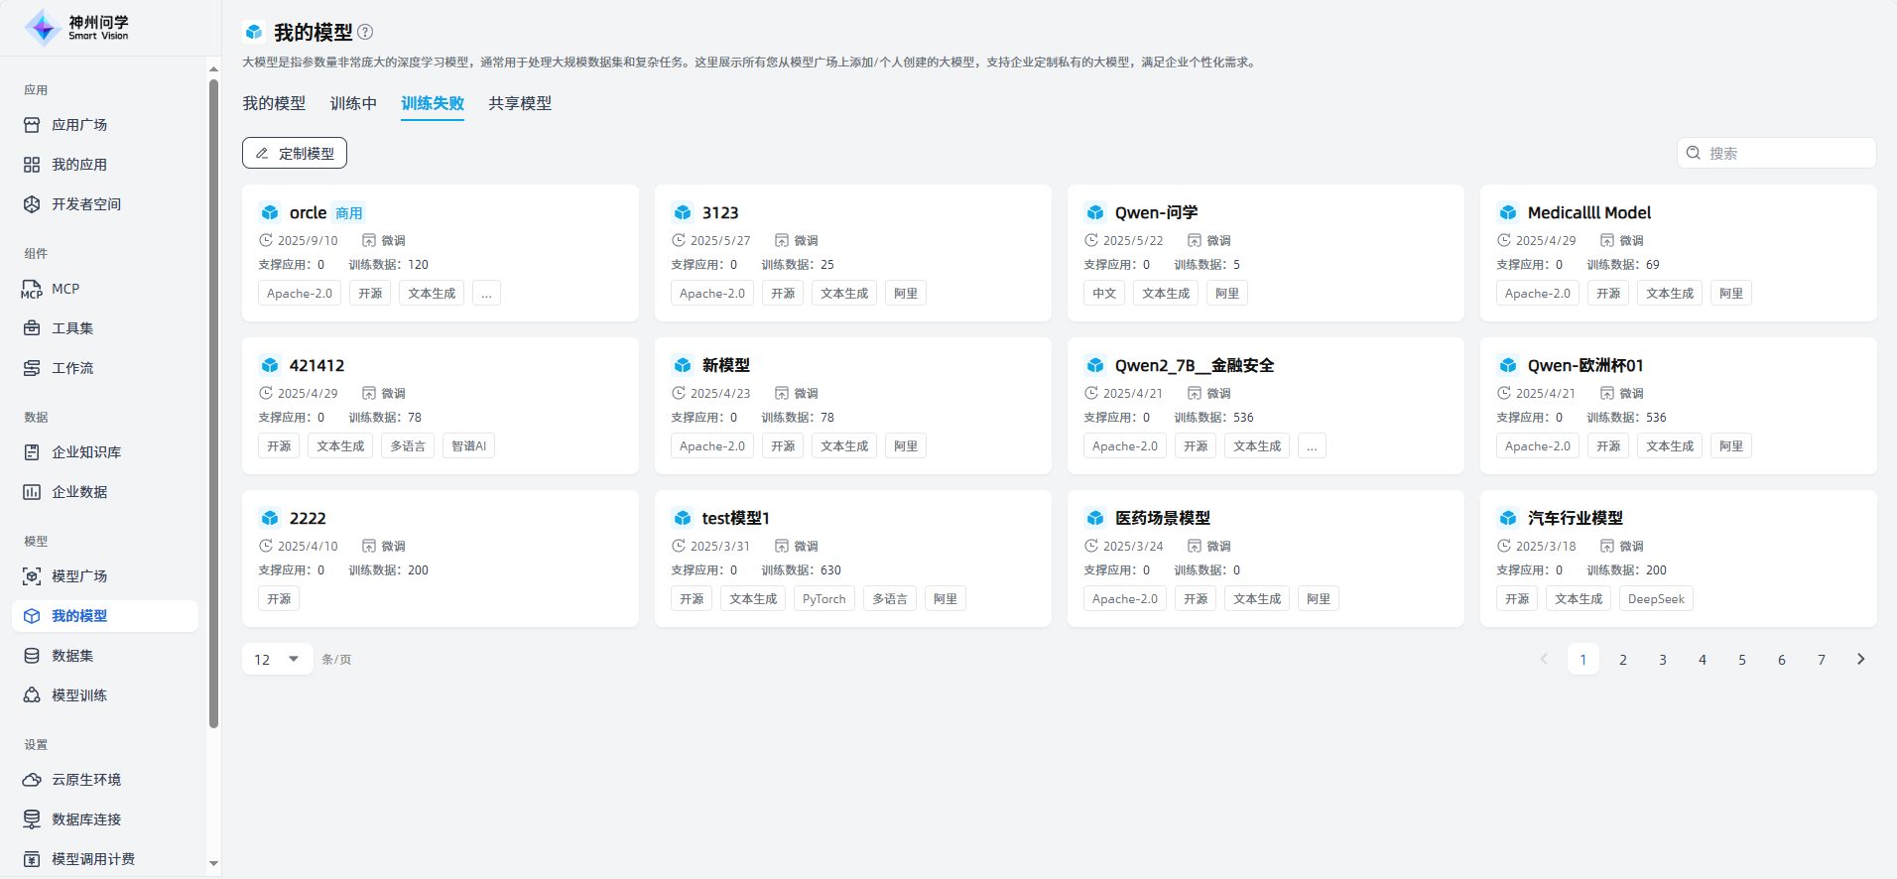Image resolution: width=1897 pixels, height=879 pixels.
Task: Open 数据集 from the sidebar
Action: tap(72, 656)
